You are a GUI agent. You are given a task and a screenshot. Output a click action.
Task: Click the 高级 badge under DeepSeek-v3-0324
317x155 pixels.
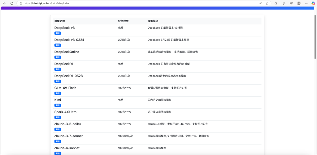click(x=58, y=45)
